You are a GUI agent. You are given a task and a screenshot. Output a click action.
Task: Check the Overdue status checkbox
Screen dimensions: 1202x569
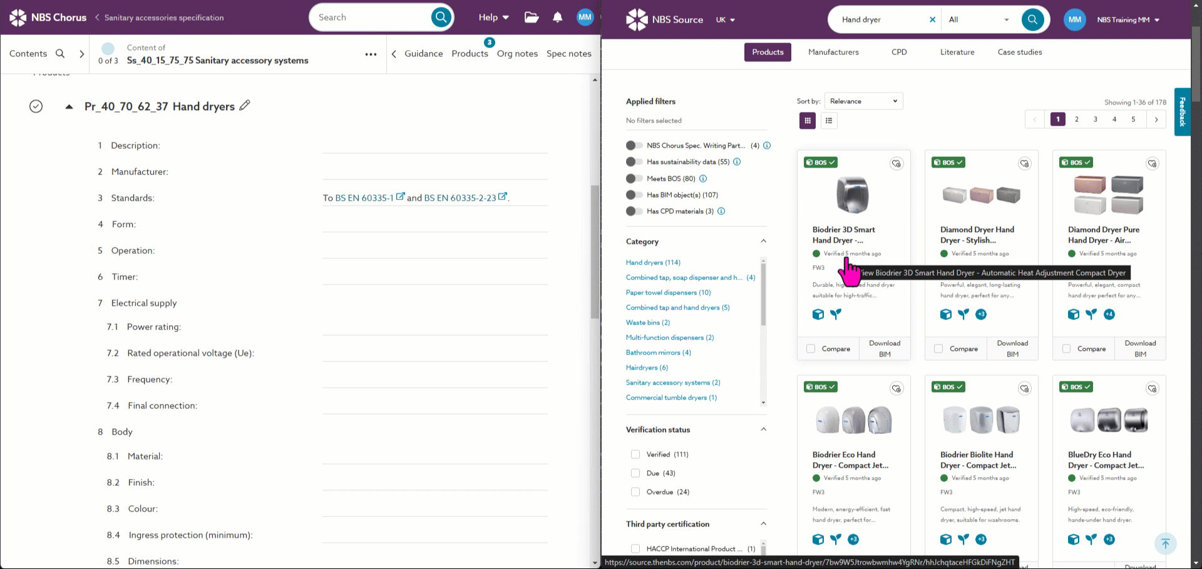click(x=635, y=492)
